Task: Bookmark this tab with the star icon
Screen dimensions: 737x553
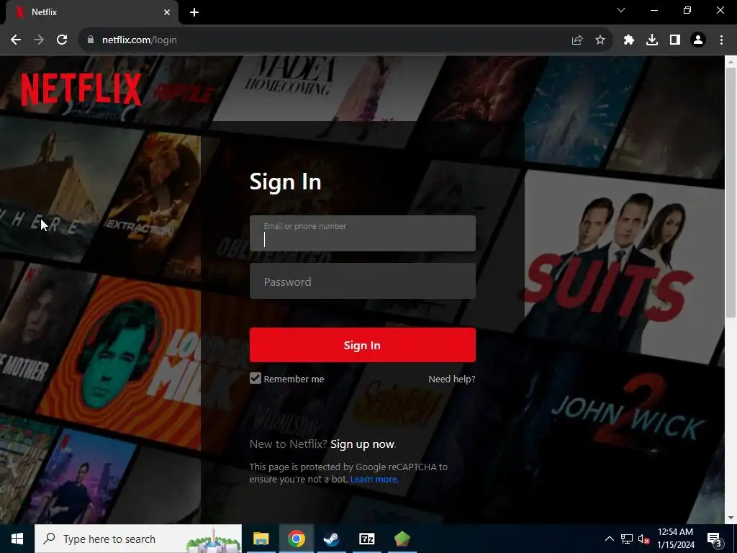Action: click(600, 40)
